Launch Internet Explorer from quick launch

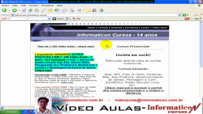(x=26, y=112)
